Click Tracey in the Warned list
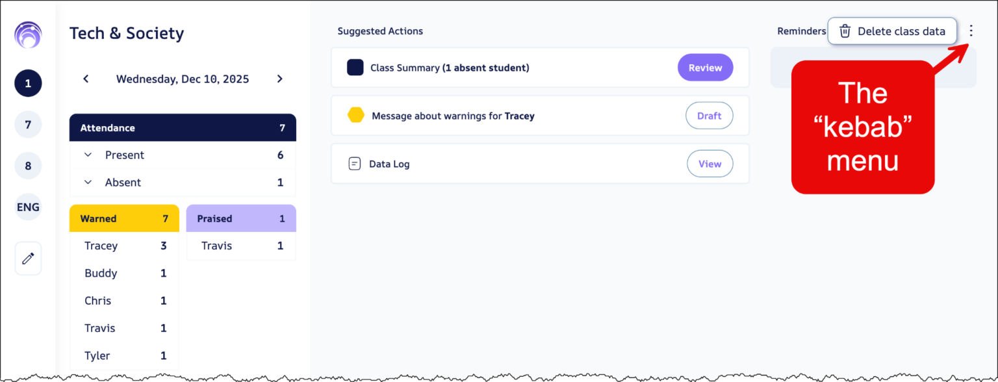Viewport: 998px width, 382px height. coord(101,246)
